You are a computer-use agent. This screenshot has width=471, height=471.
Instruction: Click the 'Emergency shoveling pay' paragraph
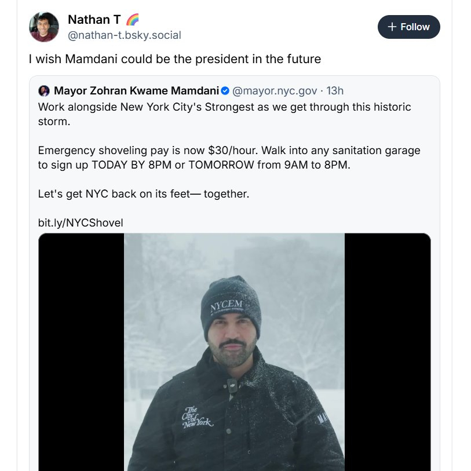point(229,158)
